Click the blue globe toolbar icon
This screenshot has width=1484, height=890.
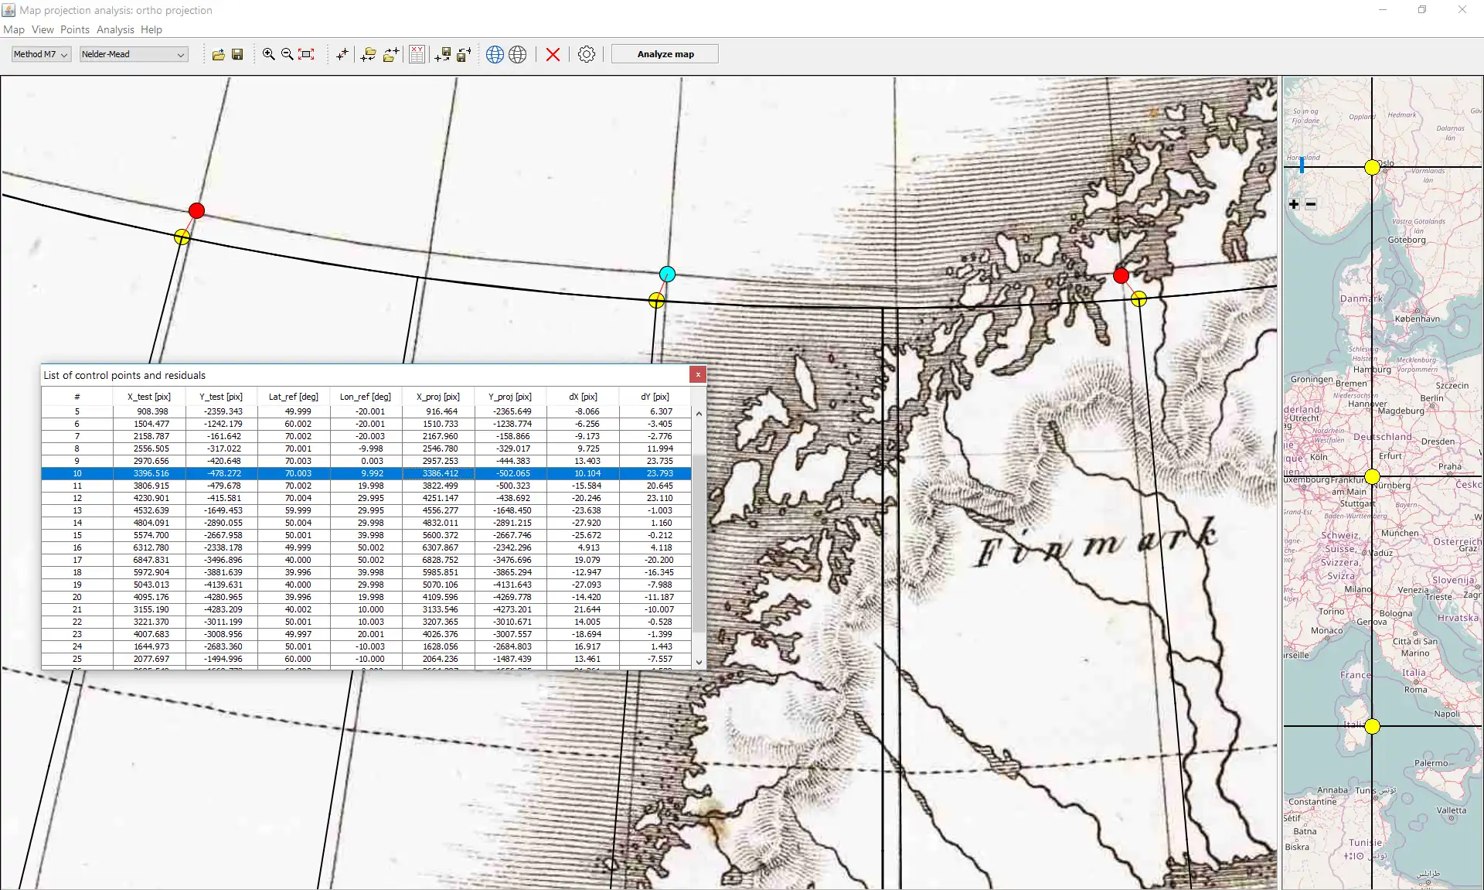point(495,54)
